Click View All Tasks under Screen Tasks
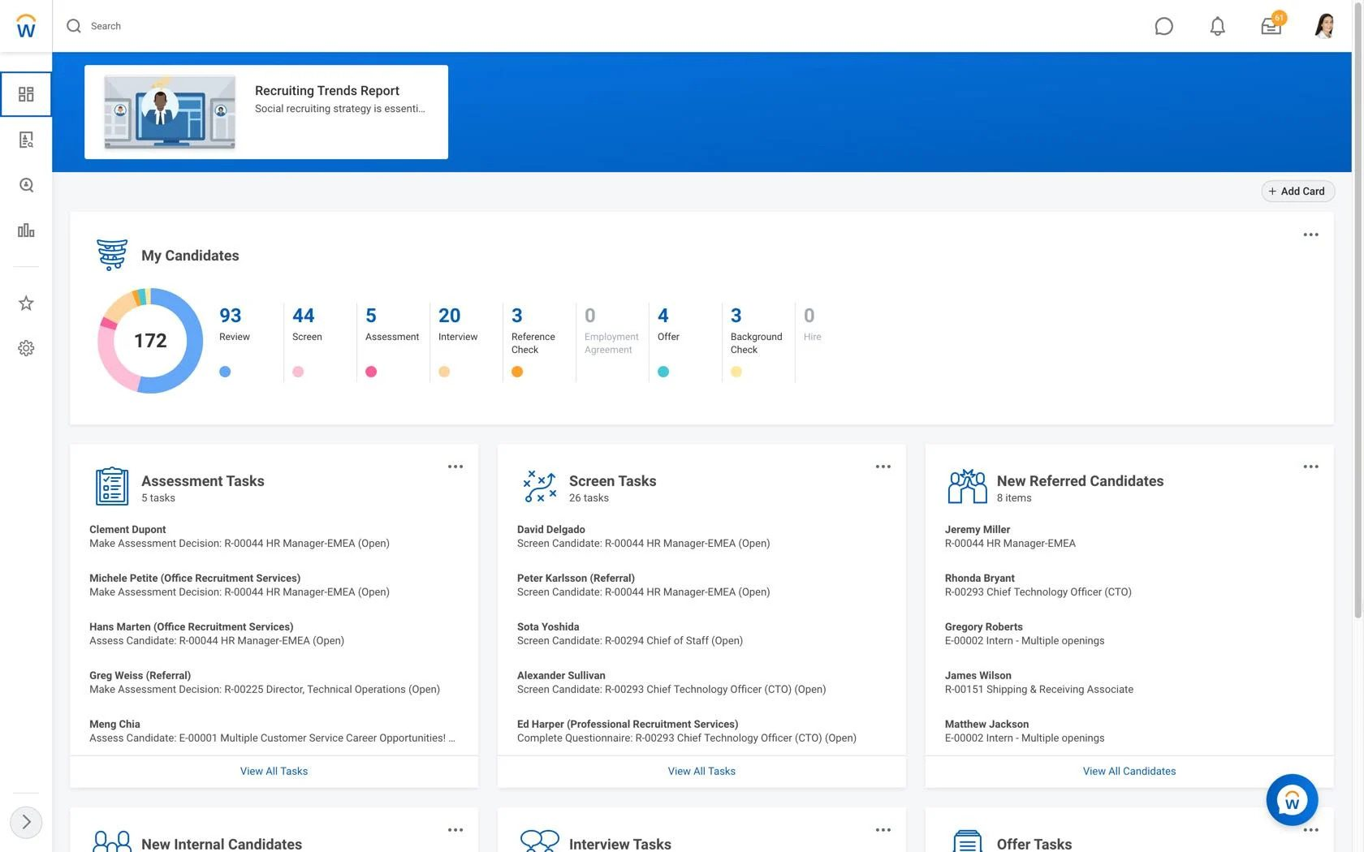 (701, 771)
